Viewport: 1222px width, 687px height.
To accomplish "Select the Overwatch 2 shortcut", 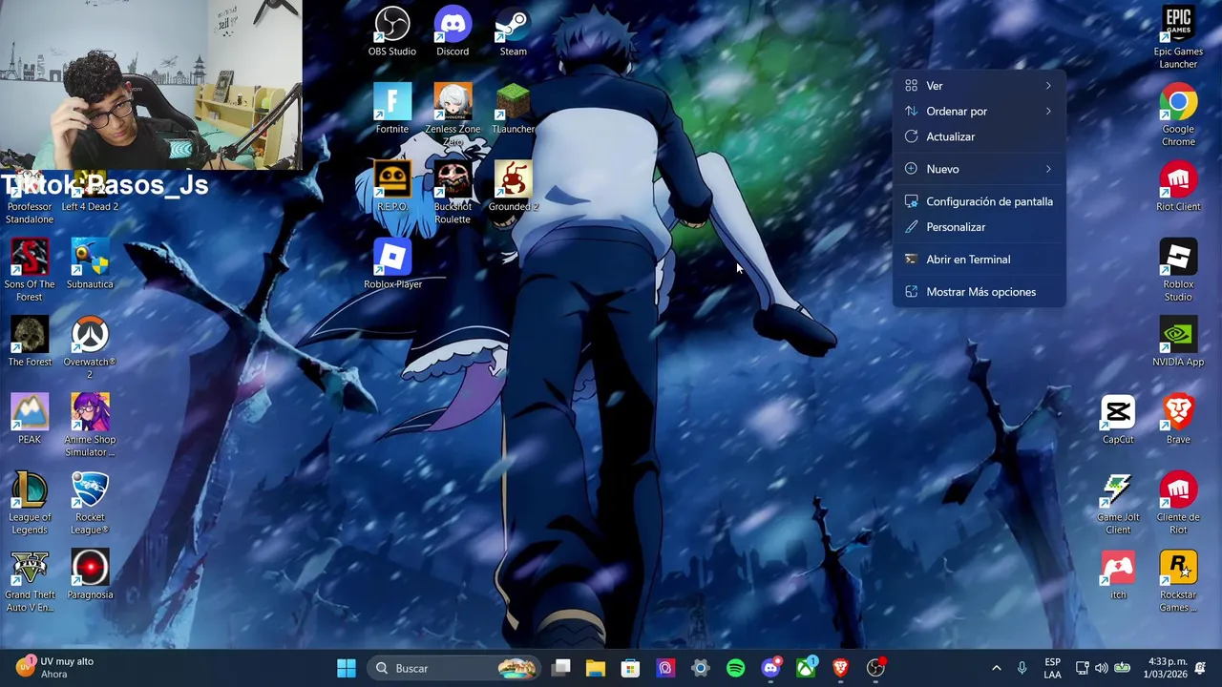I will click(x=90, y=348).
